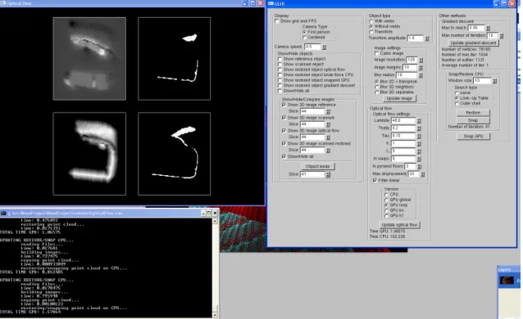Adjust the Max displacement spinner
The image size is (523, 319).
click(x=423, y=174)
